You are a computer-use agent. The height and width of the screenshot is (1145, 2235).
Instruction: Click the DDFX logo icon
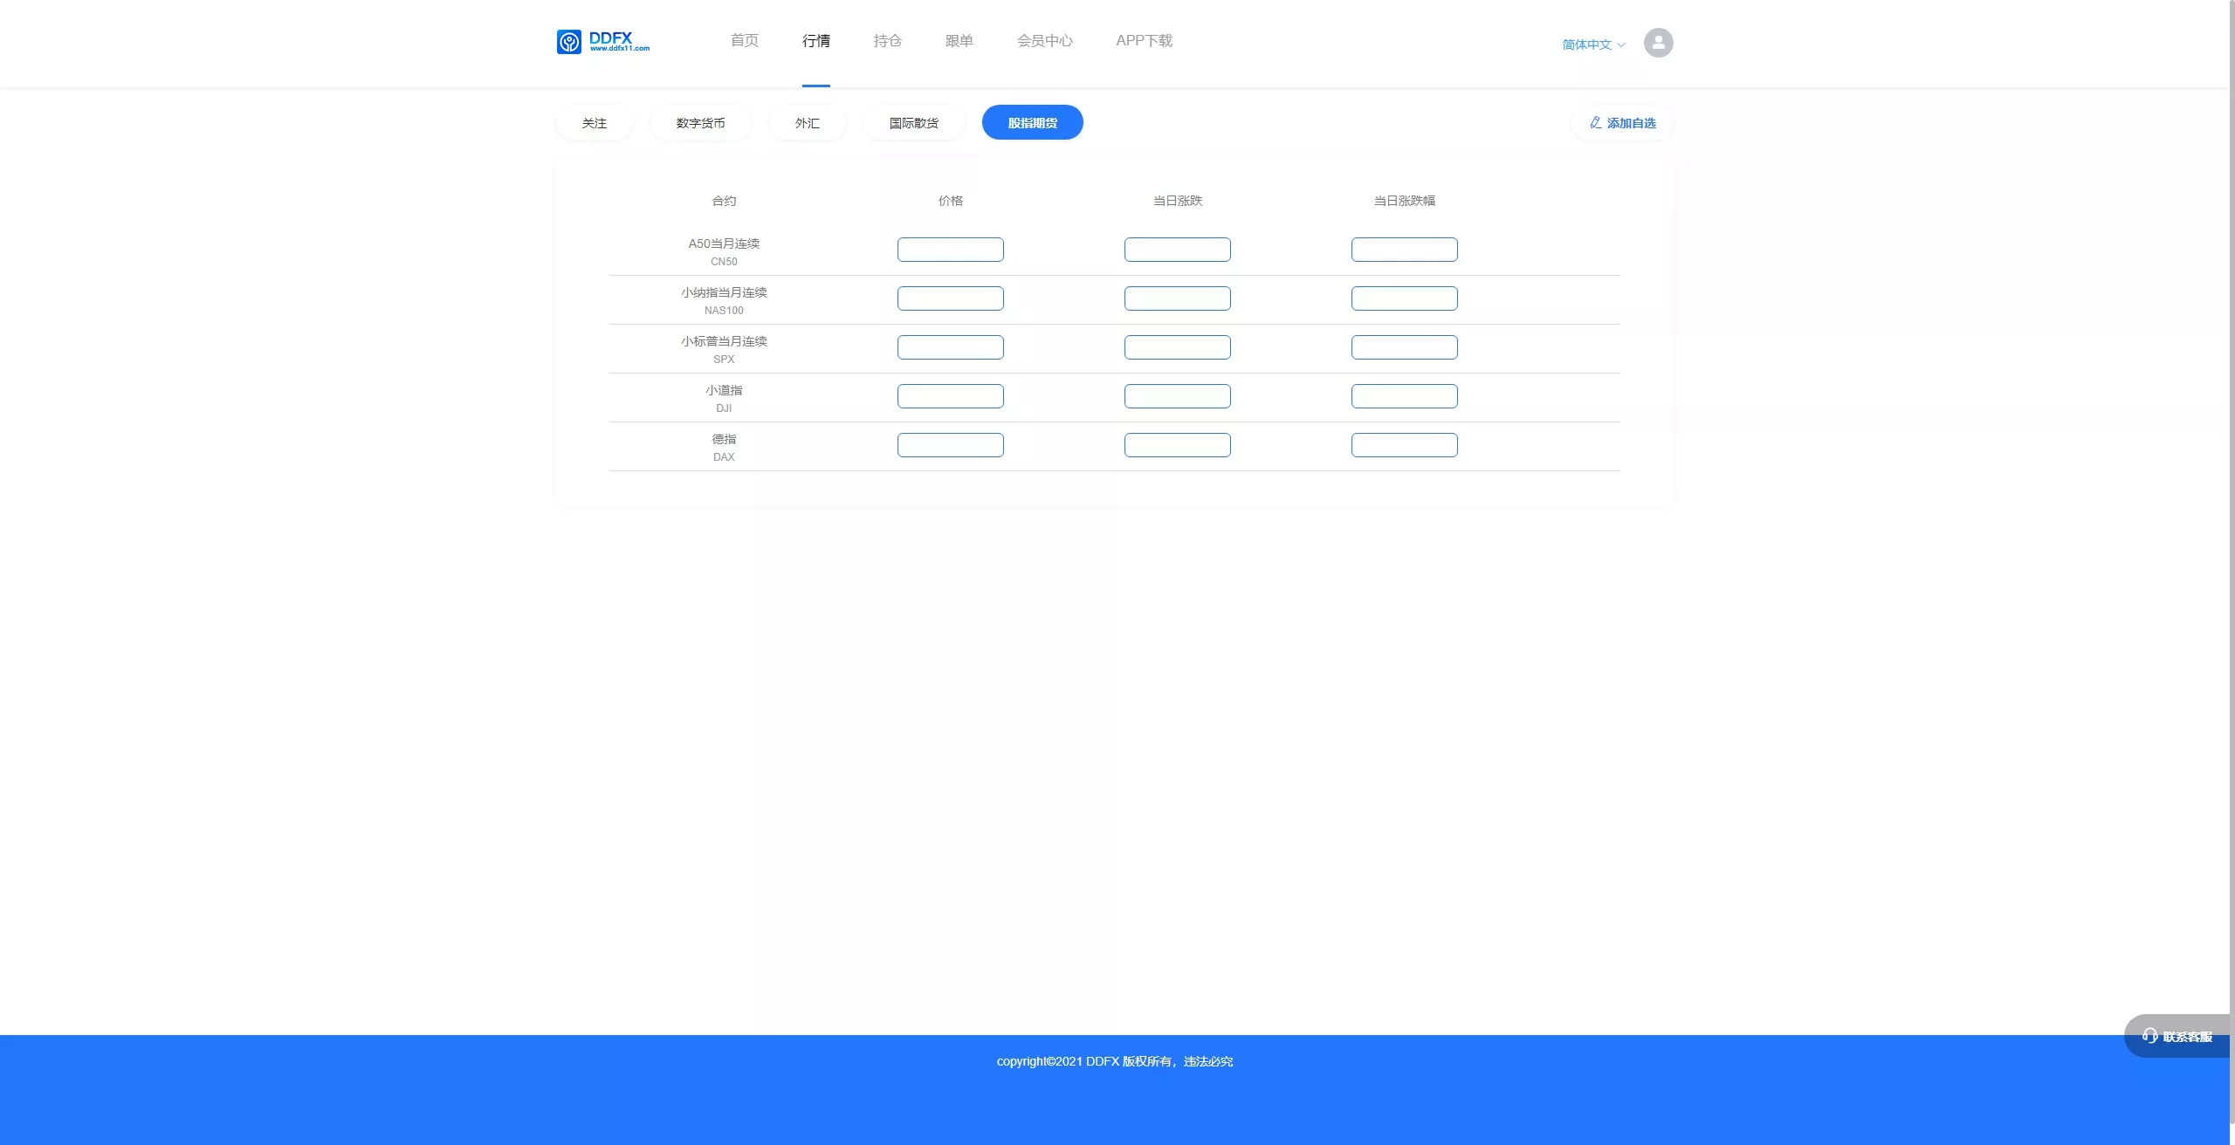click(569, 42)
